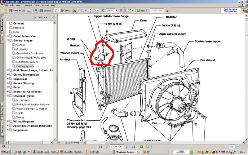248x155 pixels.
Task: Open the Window menu
Action: point(45,5)
